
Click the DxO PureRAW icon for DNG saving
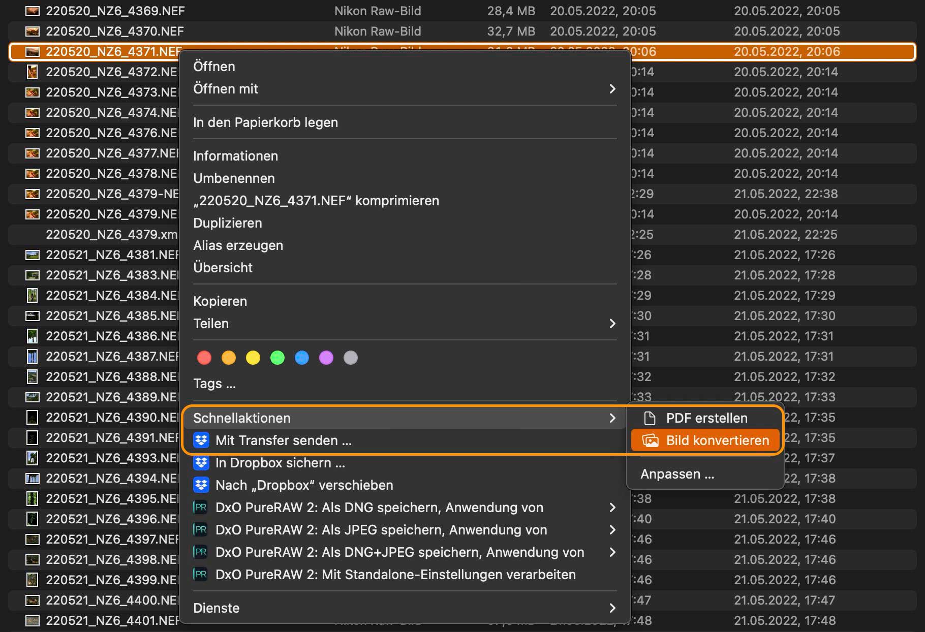pos(201,507)
